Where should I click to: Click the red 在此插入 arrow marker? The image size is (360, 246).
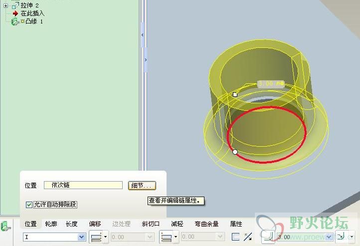[x=15, y=13]
